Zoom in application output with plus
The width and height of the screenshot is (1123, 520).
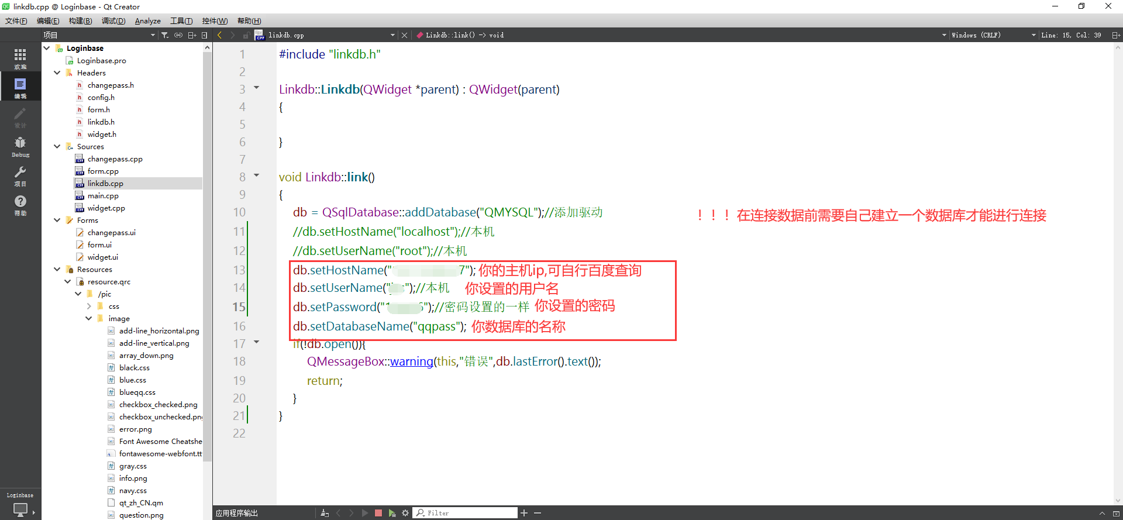pyautogui.click(x=524, y=513)
